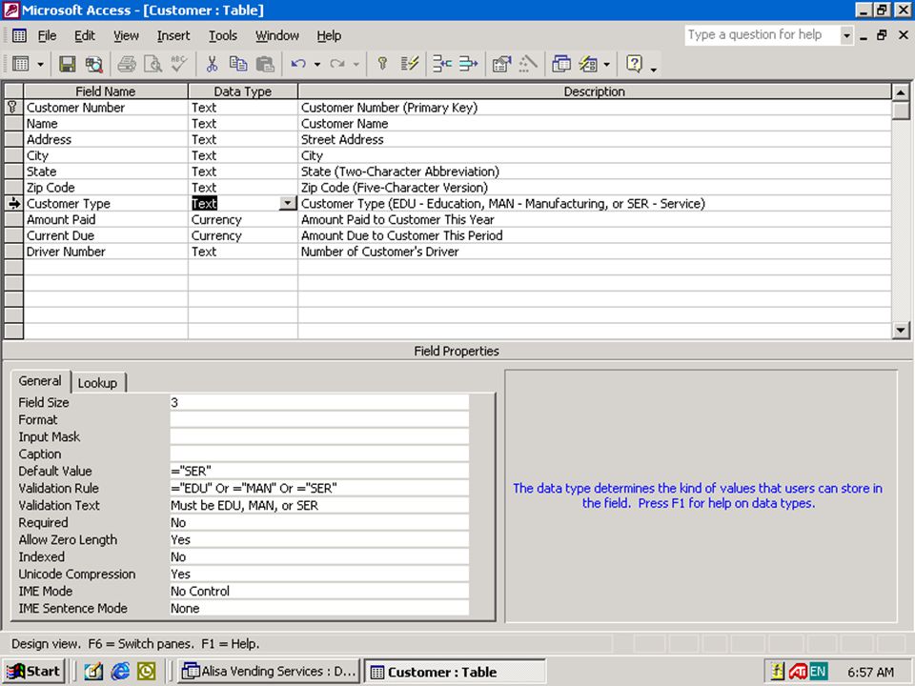Click the empty Caption property box
The height and width of the screenshot is (686, 915).
click(319, 454)
